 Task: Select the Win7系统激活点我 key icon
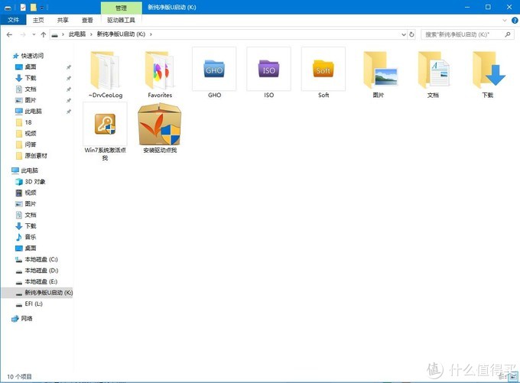click(105, 124)
